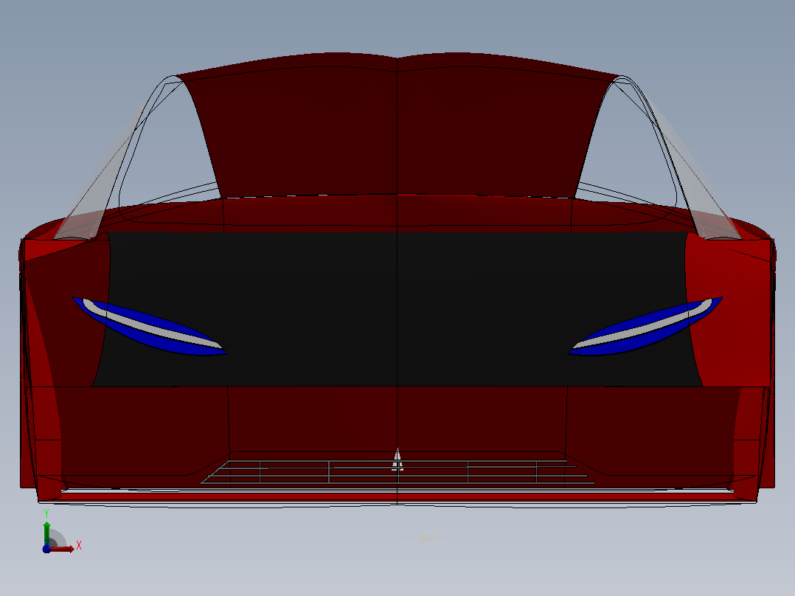The height and width of the screenshot is (596, 795).
Task: Select the dark red roof surface
Action: point(397,127)
